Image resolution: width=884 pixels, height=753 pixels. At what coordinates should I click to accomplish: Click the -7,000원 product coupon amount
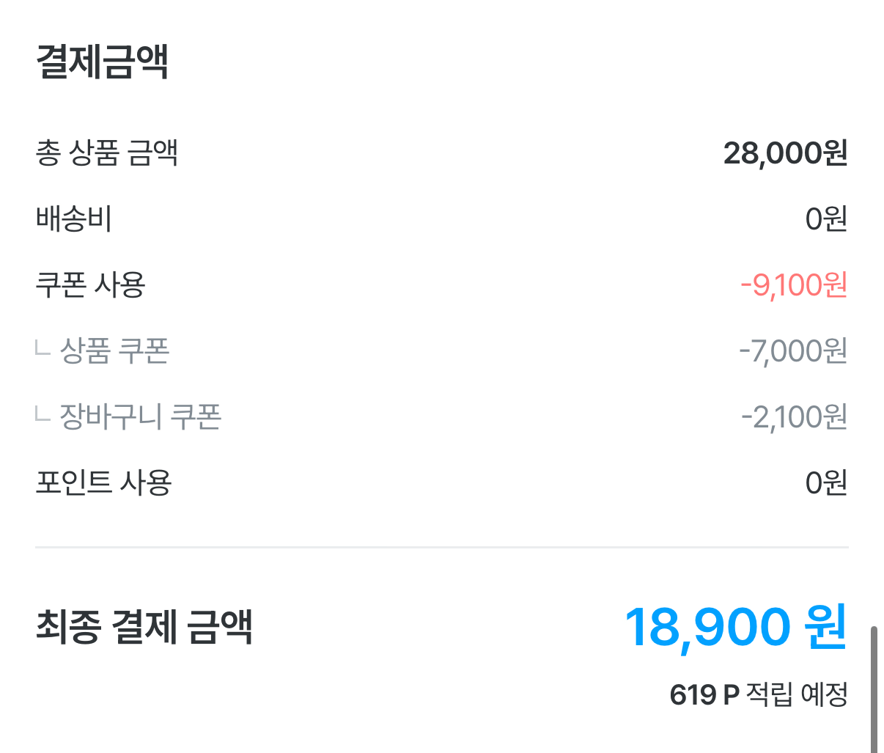tap(793, 351)
